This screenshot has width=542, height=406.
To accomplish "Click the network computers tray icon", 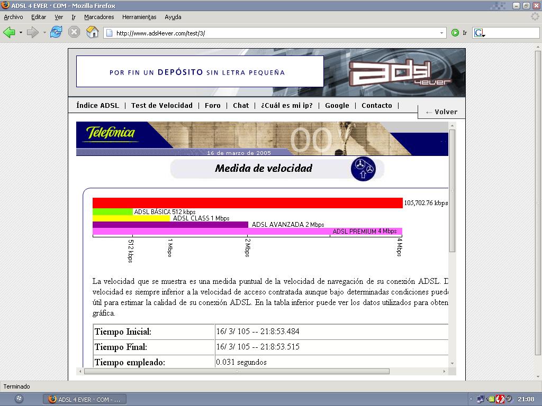I will click(x=481, y=400).
